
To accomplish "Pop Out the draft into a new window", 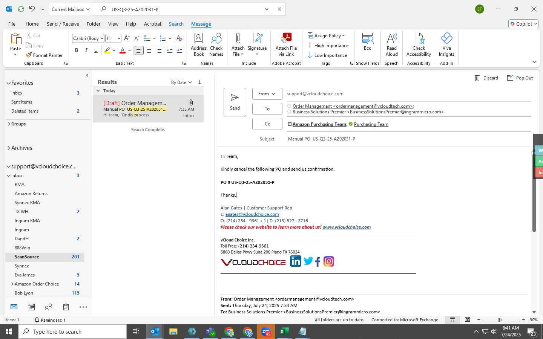I will (520, 78).
